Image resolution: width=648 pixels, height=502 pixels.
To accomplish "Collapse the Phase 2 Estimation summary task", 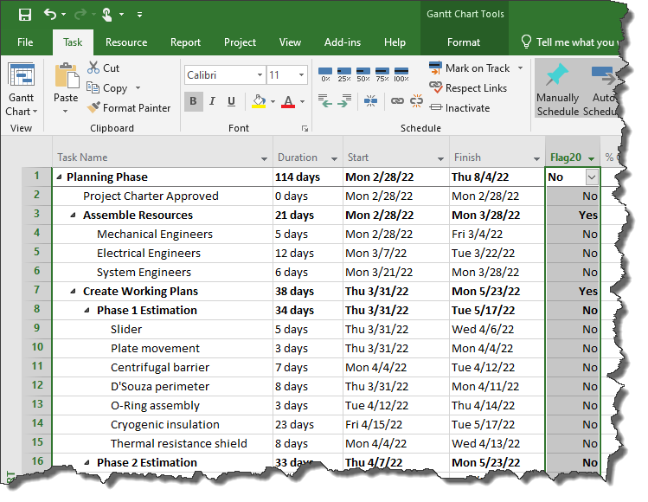I will [87, 462].
